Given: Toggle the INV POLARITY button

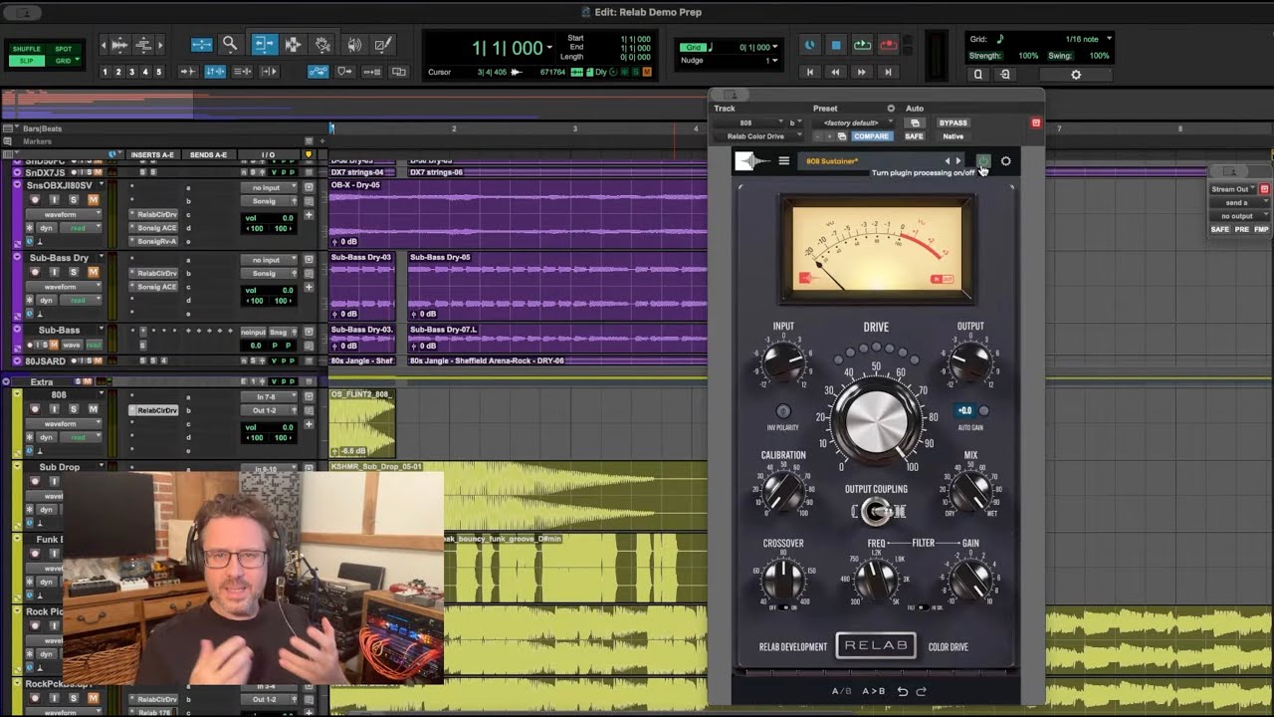Looking at the screenshot, I should [783, 411].
